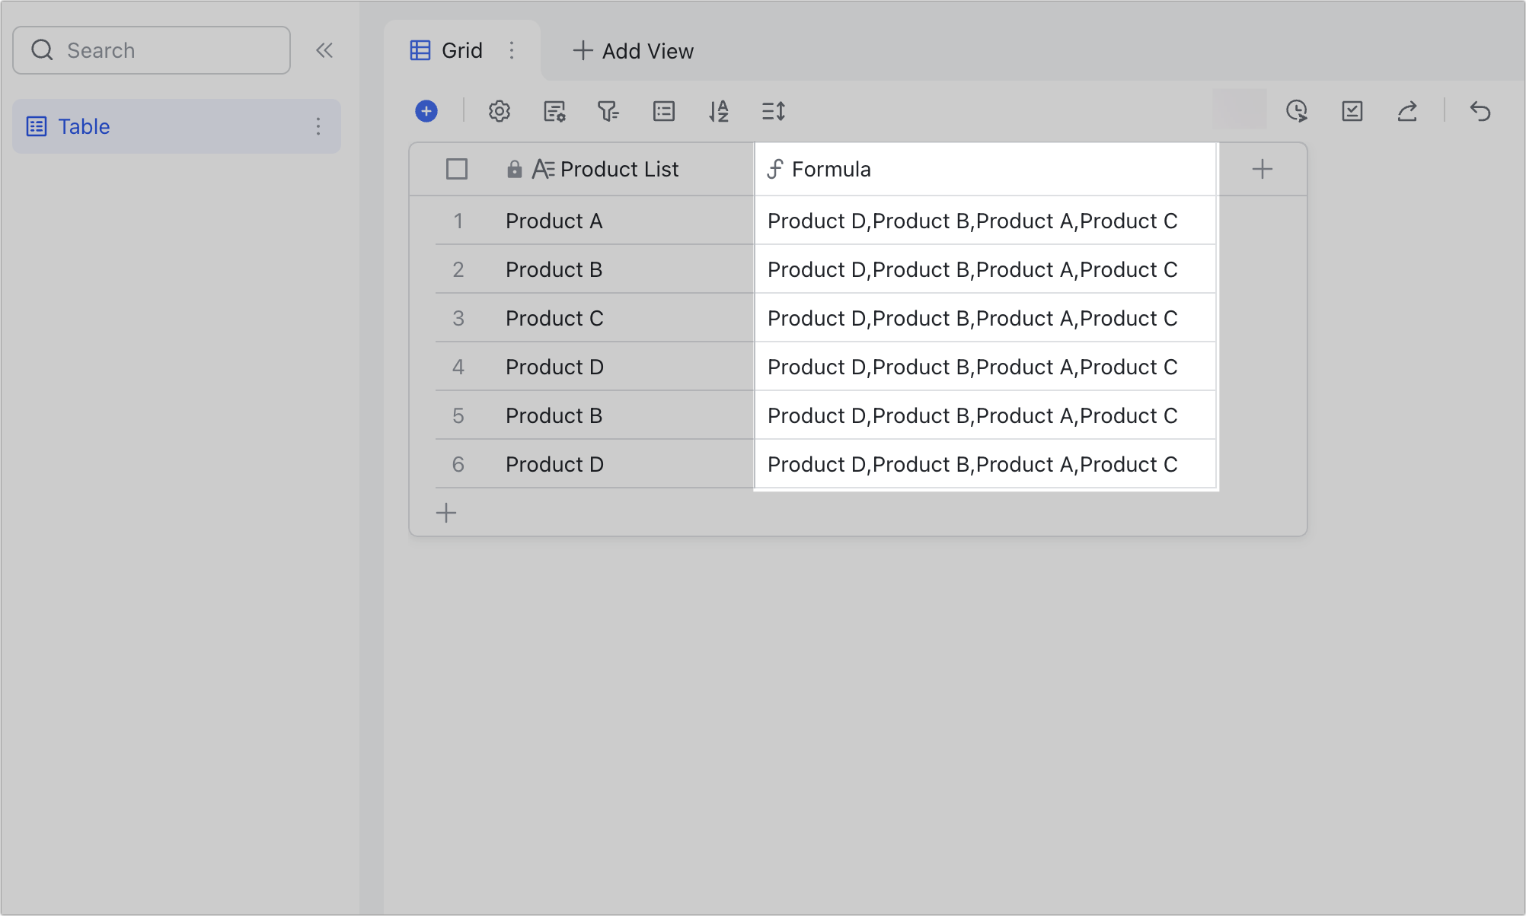Adjust row height tool
The height and width of the screenshot is (916, 1526).
774,111
